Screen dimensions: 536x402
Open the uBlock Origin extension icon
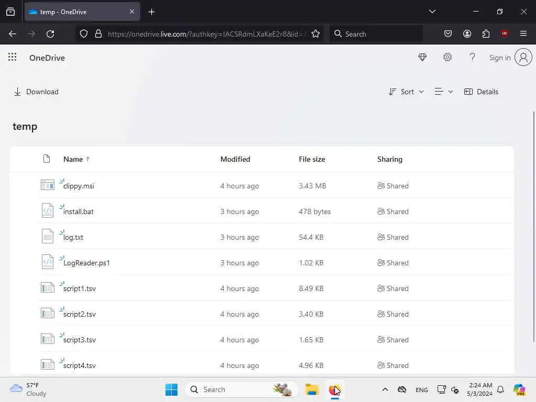coord(505,33)
